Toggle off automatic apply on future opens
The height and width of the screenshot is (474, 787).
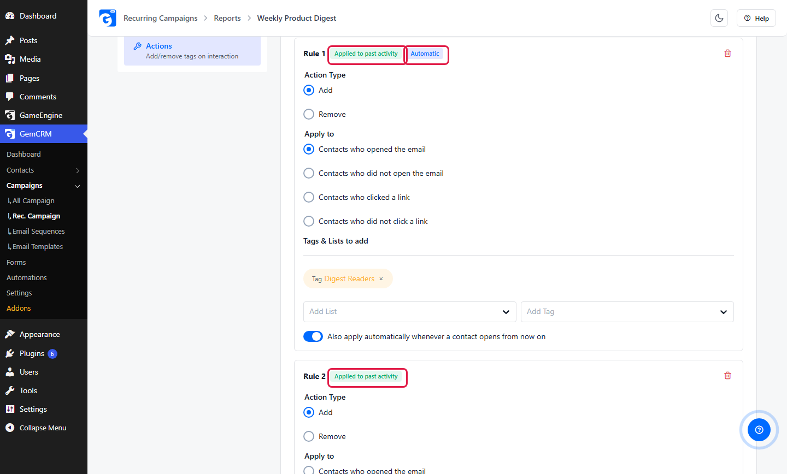coord(313,336)
